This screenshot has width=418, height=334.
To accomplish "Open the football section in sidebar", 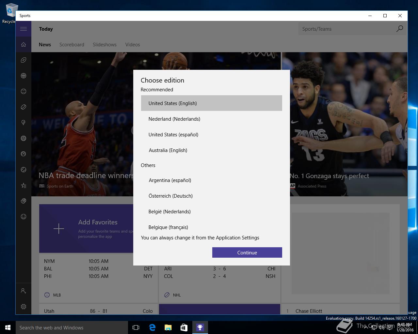I will pyautogui.click(x=24, y=60).
